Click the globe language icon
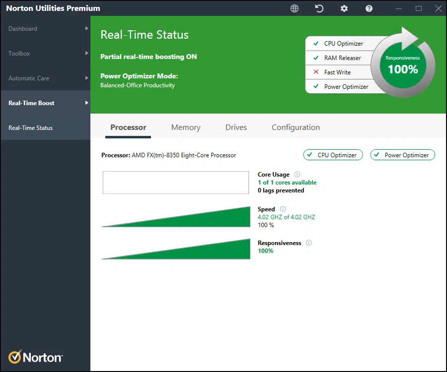 pyautogui.click(x=295, y=8)
